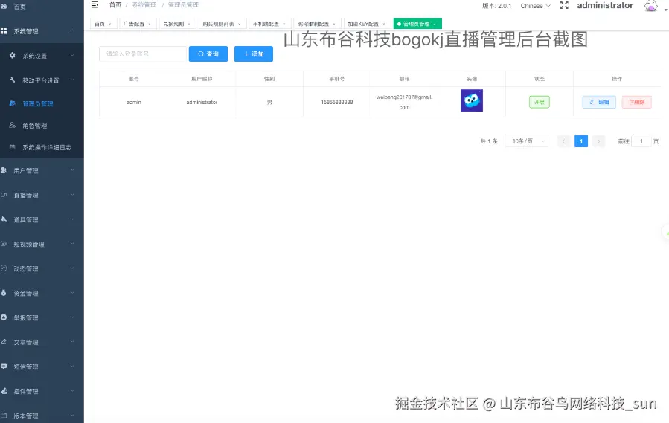
Task: Close the 广告配置 tab
Action: tap(150, 25)
